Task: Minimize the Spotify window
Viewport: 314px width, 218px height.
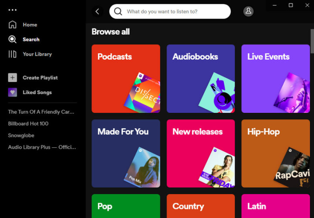Action: (x=275, y=5)
